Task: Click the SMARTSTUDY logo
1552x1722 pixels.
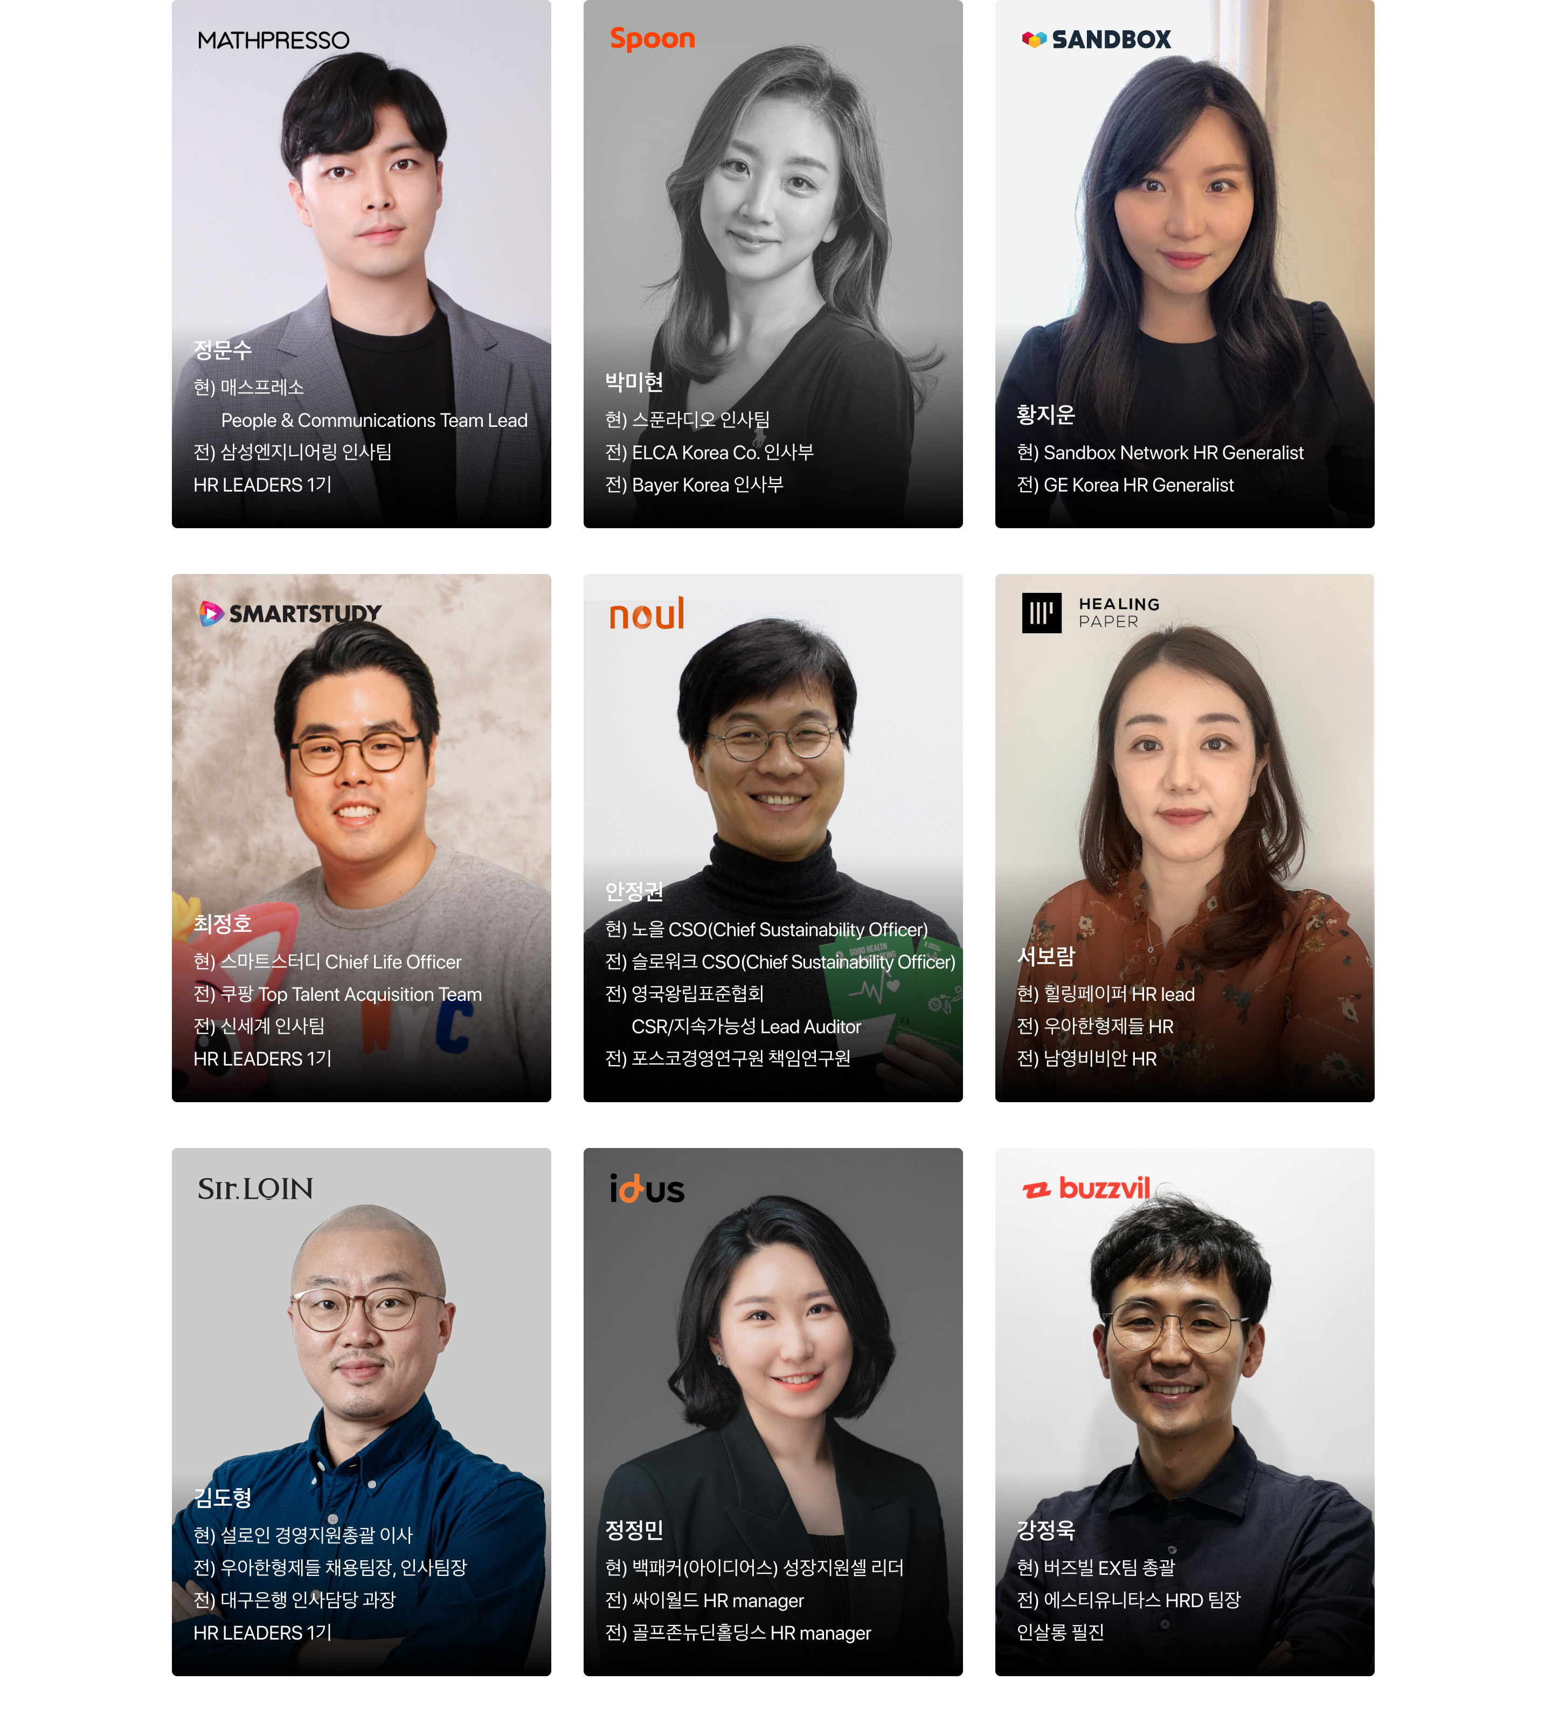Action: point(290,613)
